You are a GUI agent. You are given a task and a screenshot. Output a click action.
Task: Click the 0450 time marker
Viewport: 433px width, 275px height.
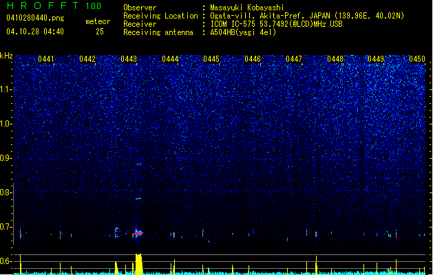pos(417,59)
